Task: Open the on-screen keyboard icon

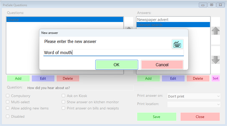Action: click(177, 44)
